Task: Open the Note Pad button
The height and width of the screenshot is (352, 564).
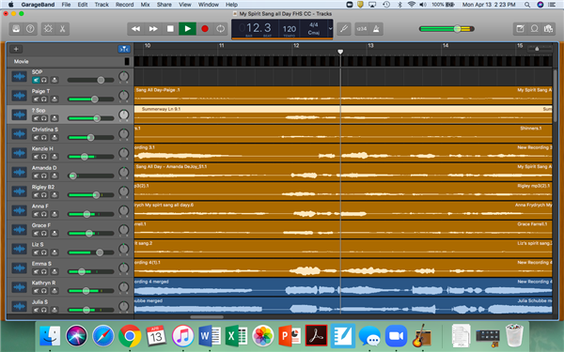Action: pyautogui.click(x=520, y=29)
